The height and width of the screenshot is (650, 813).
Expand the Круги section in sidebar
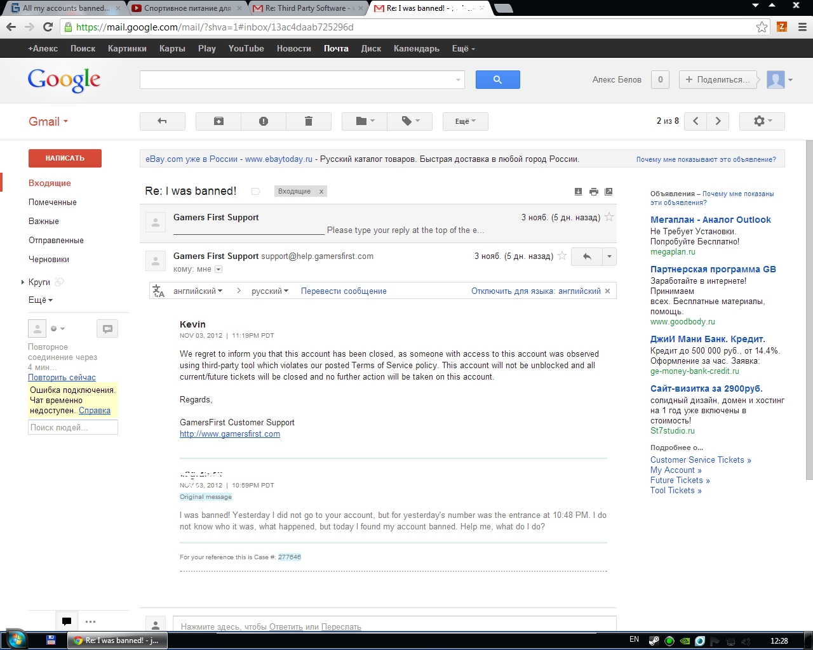tap(23, 282)
